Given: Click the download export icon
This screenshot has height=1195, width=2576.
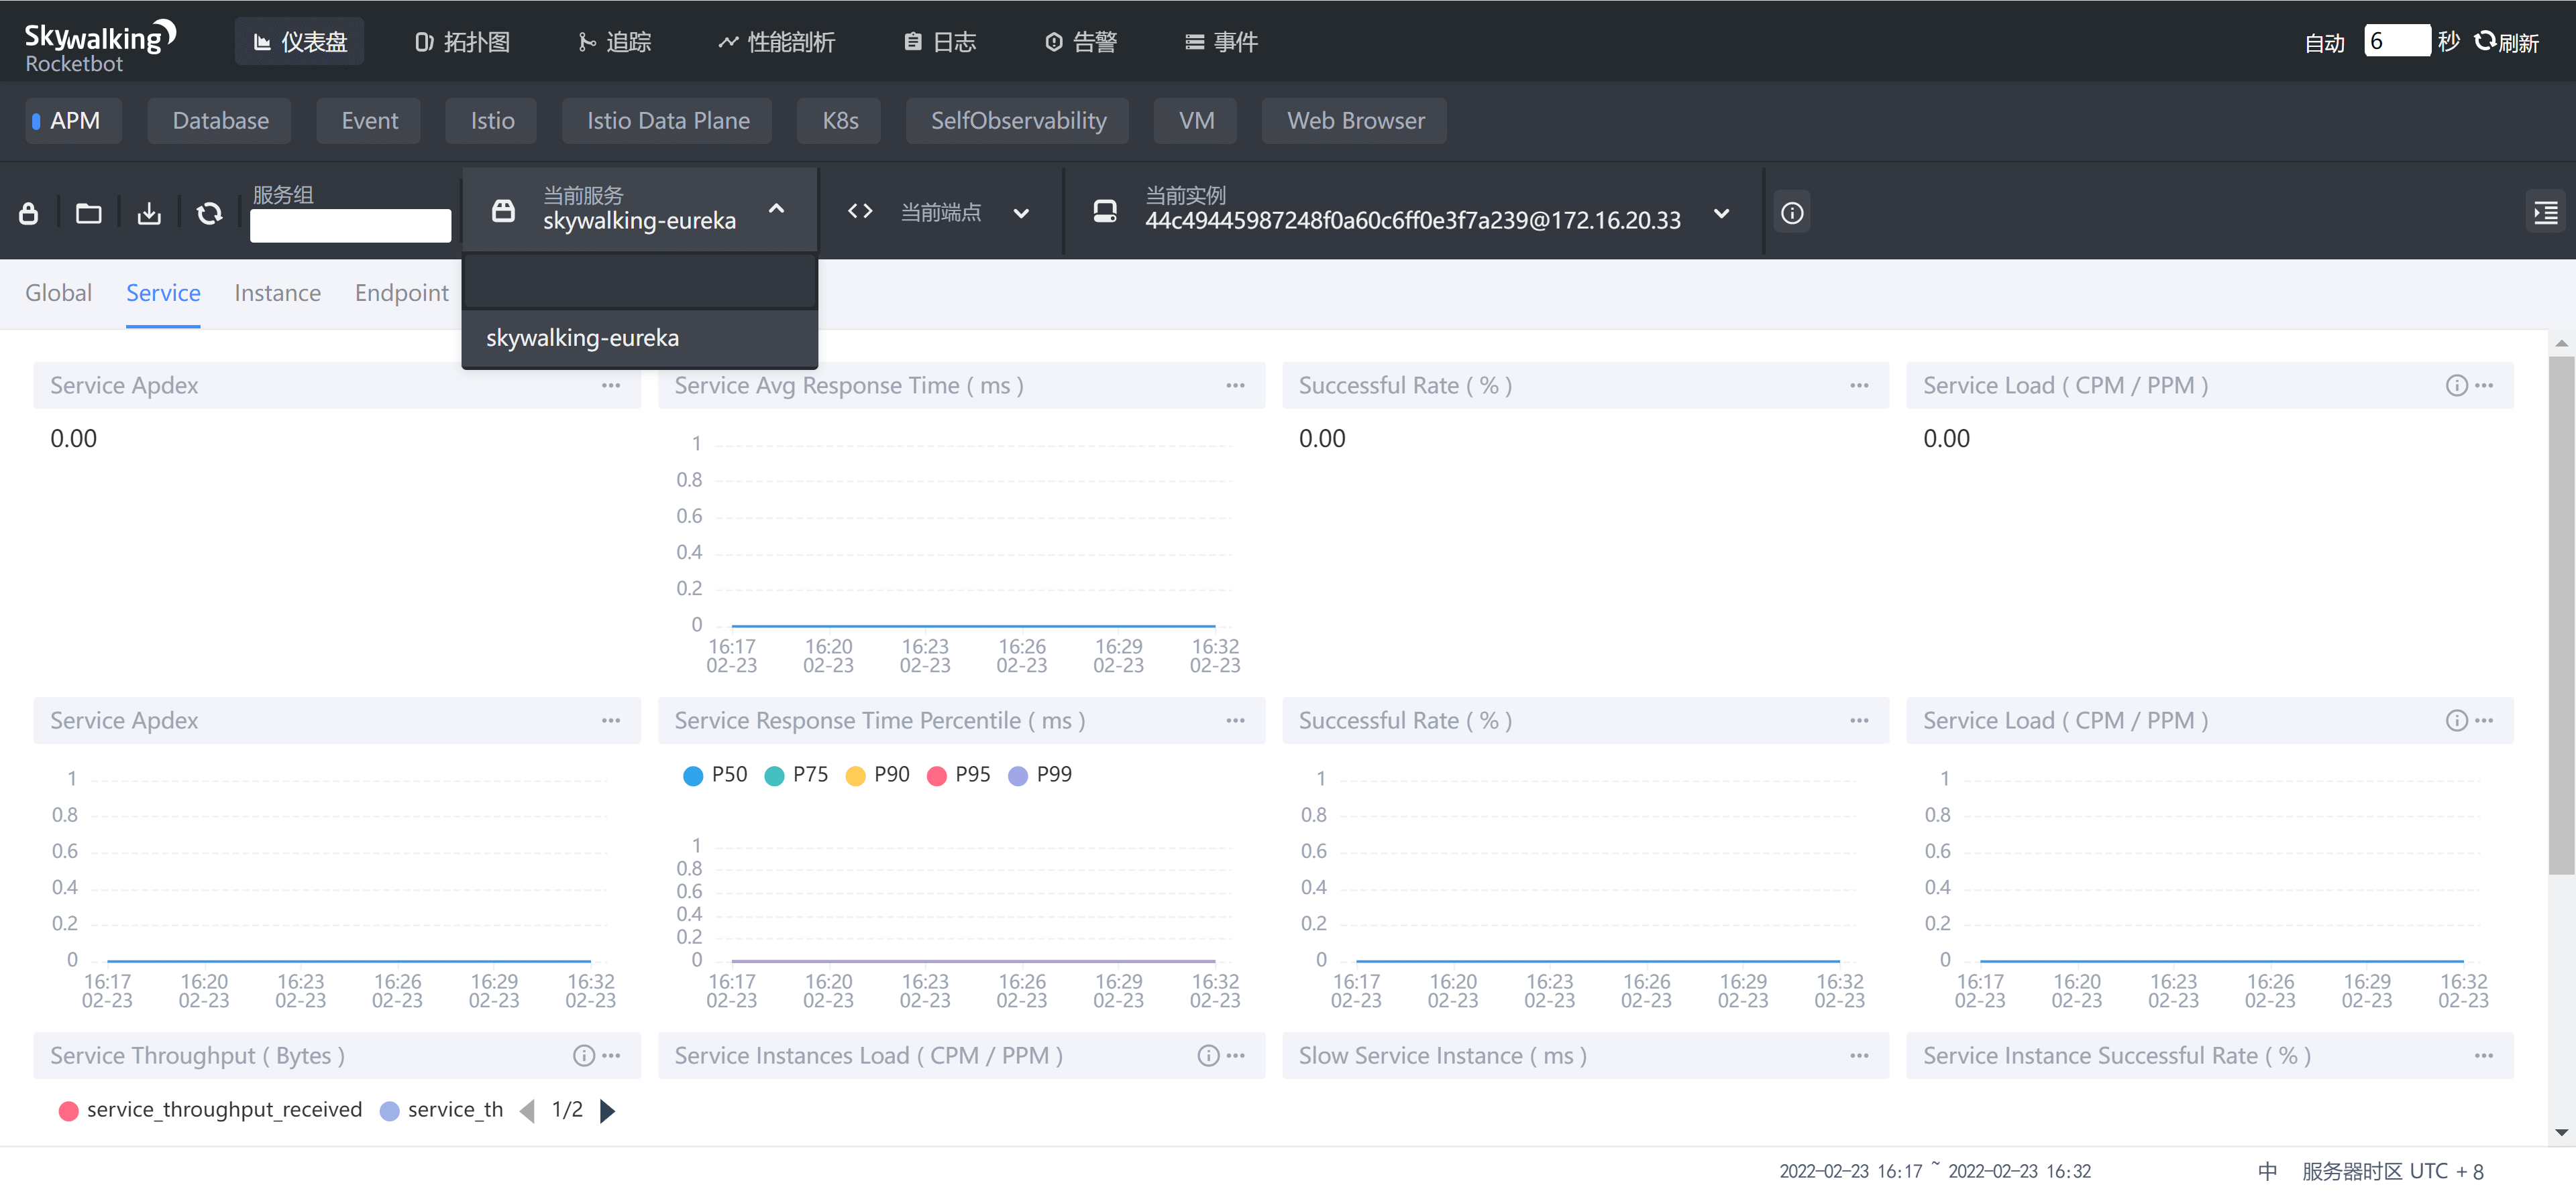Looking at the screenshot, I should 149,213.
